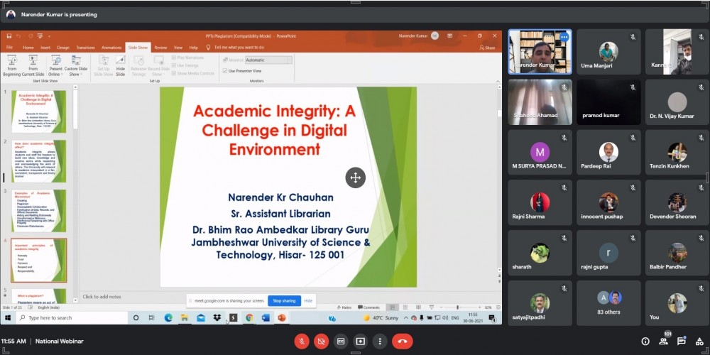Expand Present Online dropdown
The height and width of the screenshot is (355, 710).
coord(54,71)
